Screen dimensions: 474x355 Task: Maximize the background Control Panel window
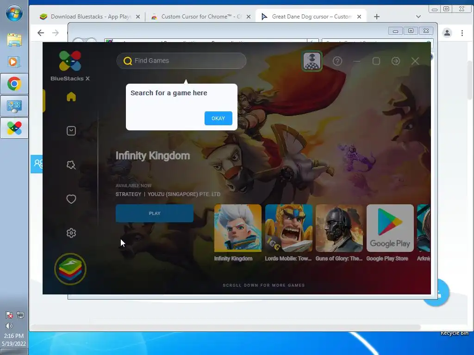pos(411,31)
